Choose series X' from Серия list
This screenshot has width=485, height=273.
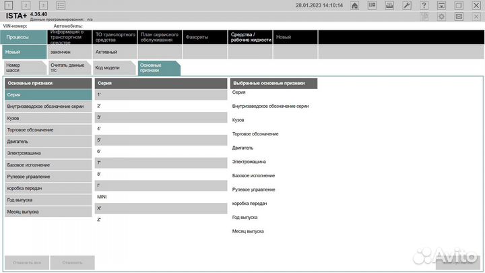[160, 208]
